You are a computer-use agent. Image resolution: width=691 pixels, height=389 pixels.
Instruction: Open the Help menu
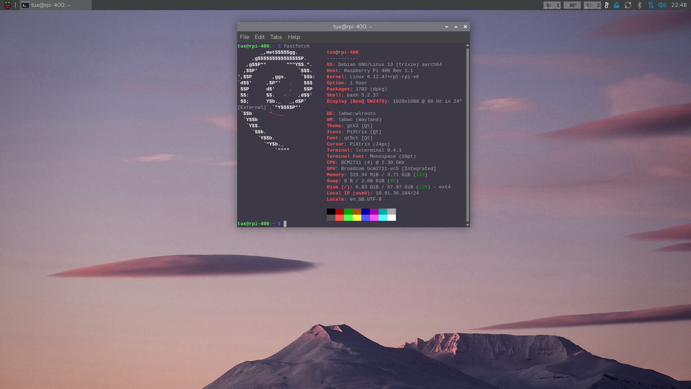pos(294,37)
